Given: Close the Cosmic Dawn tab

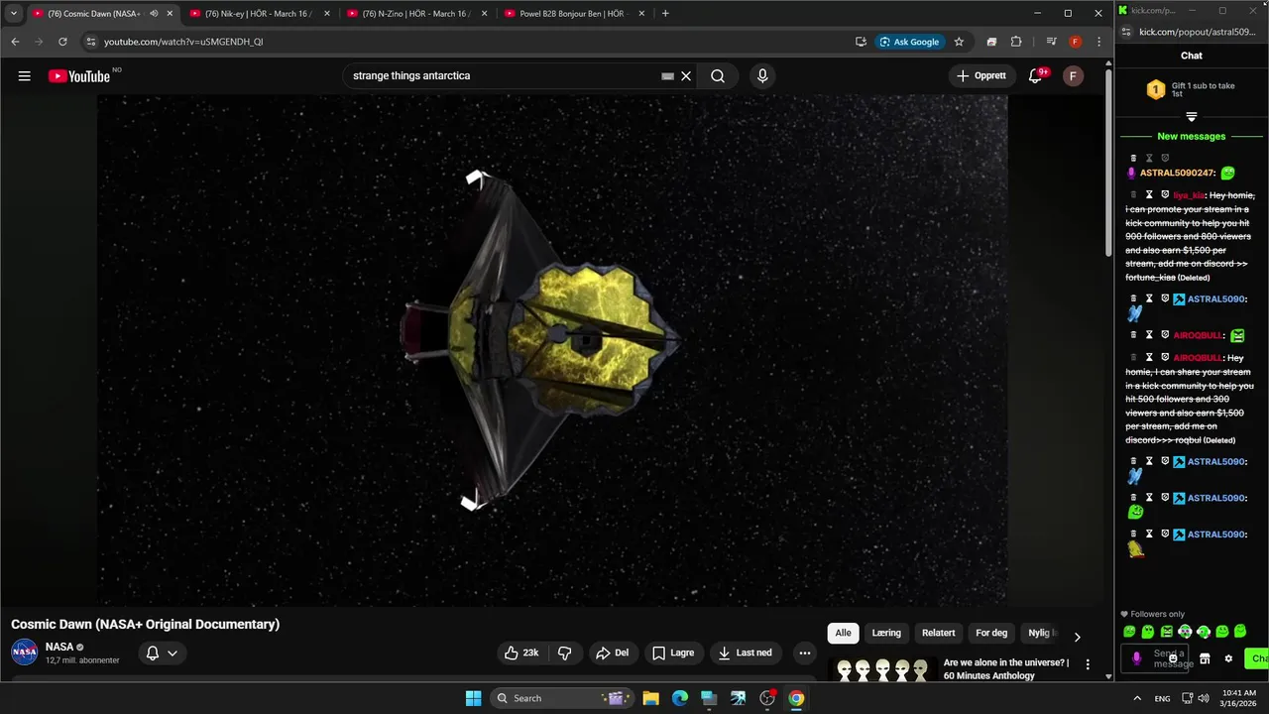Looking at the screenshot, I should click(x=170, y=14).
